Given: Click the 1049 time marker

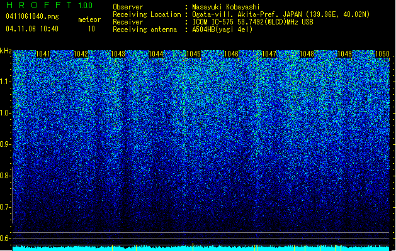Looking at the screenshot, I should coord(345,54).
